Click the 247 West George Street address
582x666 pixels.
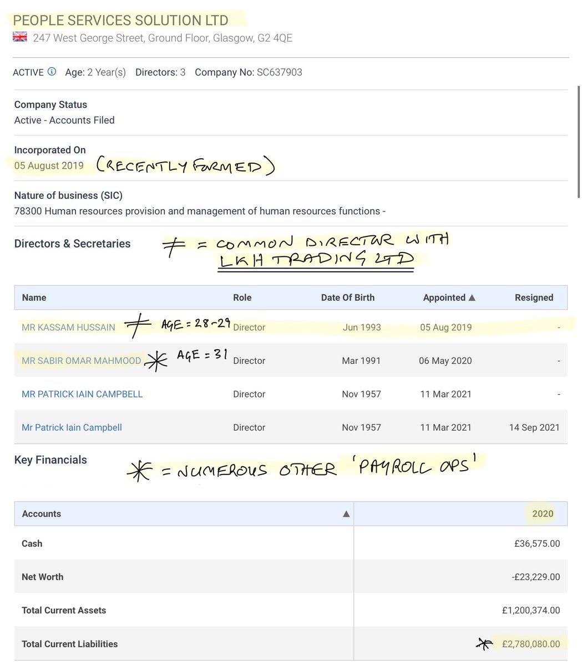point(163,38)
